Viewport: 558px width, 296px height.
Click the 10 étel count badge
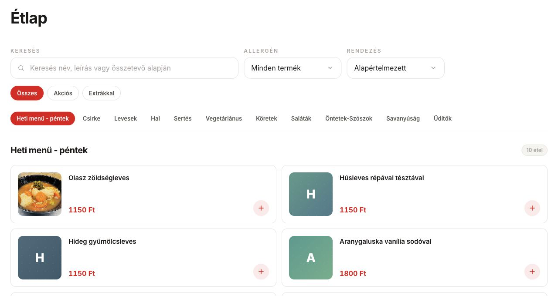(534, 150)
